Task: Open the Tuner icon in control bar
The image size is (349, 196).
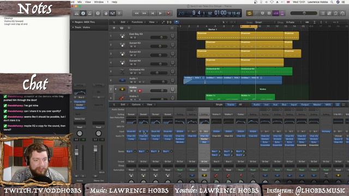Action: point(263,13)
